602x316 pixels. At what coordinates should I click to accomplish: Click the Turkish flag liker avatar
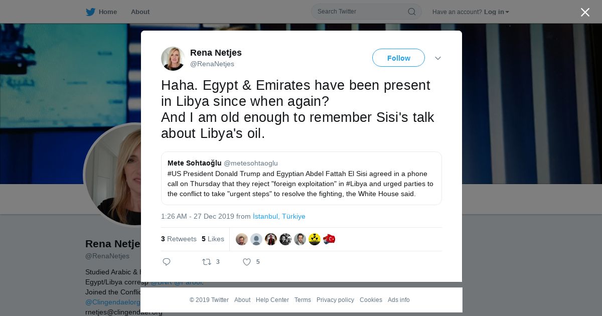coord(329,239)
